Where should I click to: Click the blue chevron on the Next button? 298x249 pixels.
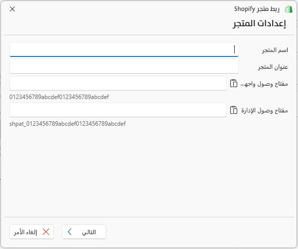[70, 232]
